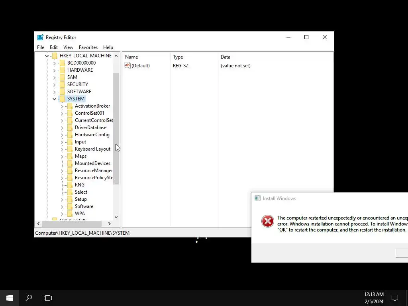This screenshot has height=306, width=408.
Task: Expand the BCD00000000 key
Action: coord(54,63)
